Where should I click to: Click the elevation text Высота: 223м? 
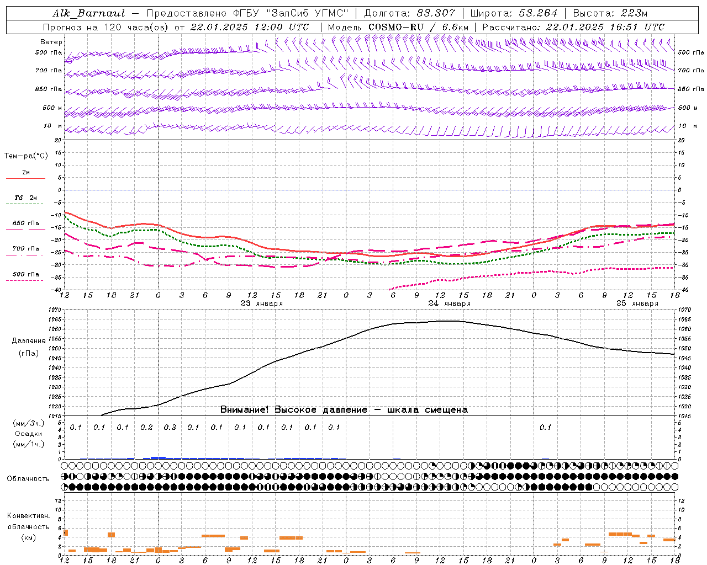(610, 13)
